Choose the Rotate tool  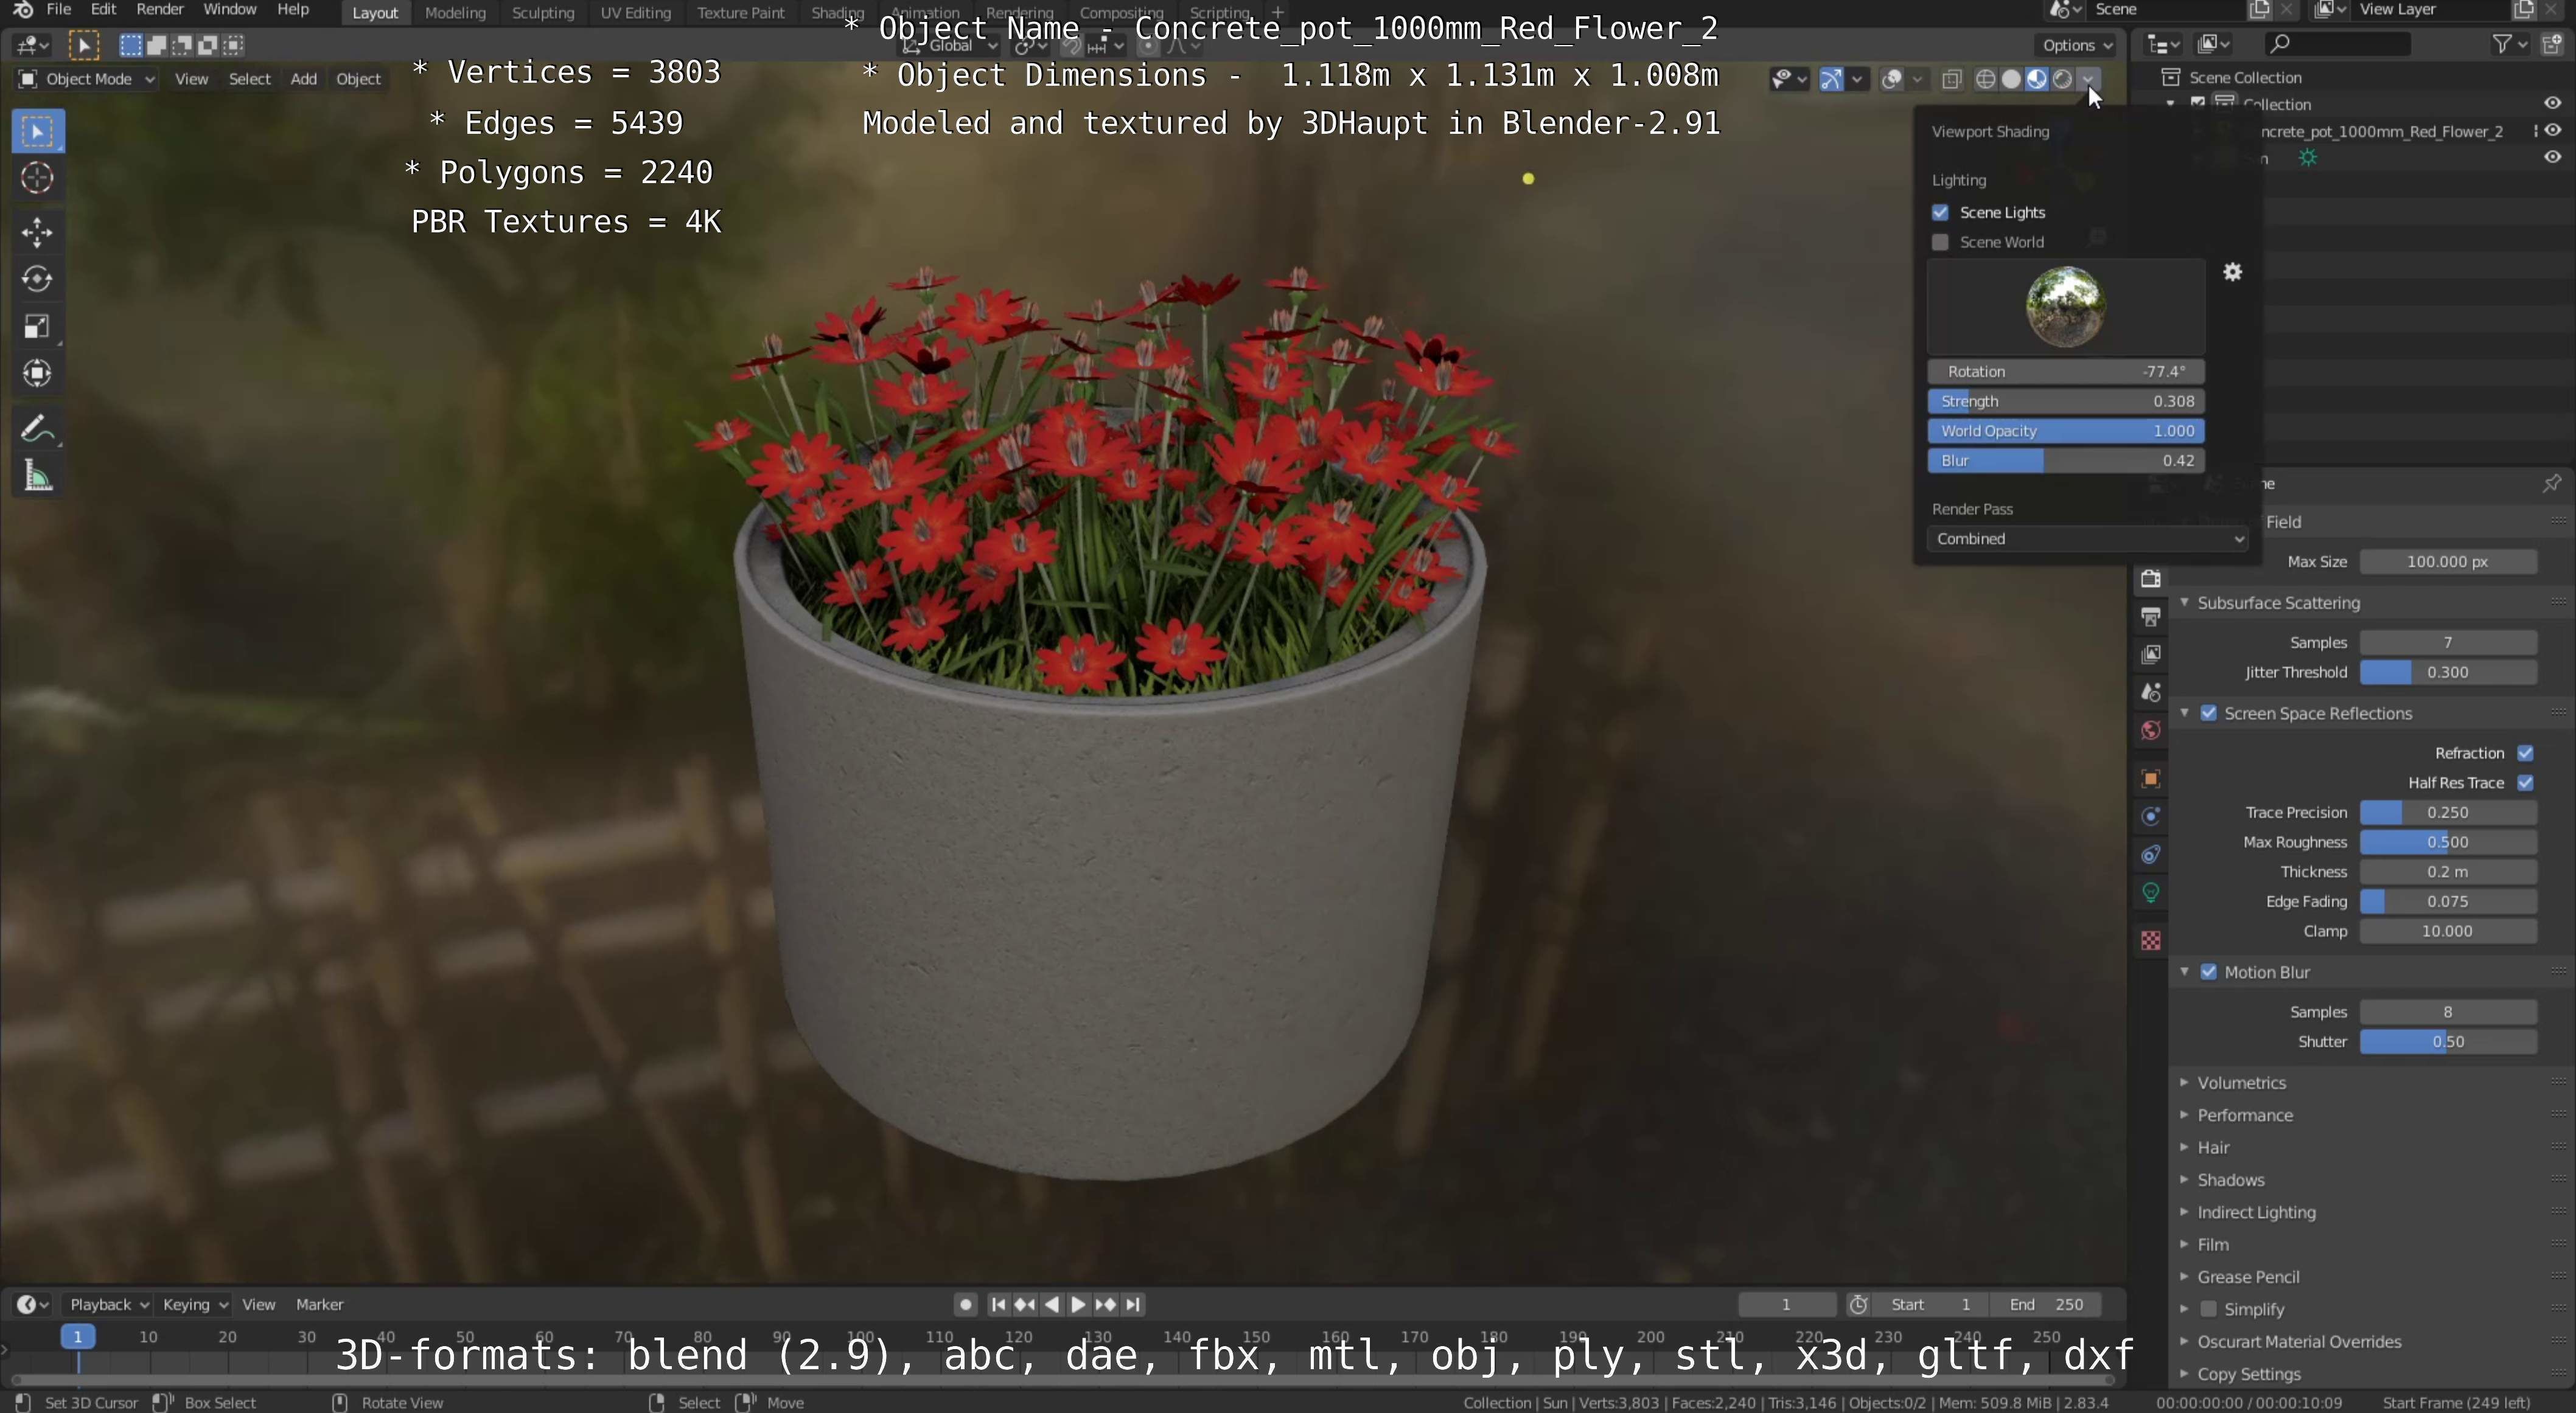pyautogui.click(x=38, y=279)
